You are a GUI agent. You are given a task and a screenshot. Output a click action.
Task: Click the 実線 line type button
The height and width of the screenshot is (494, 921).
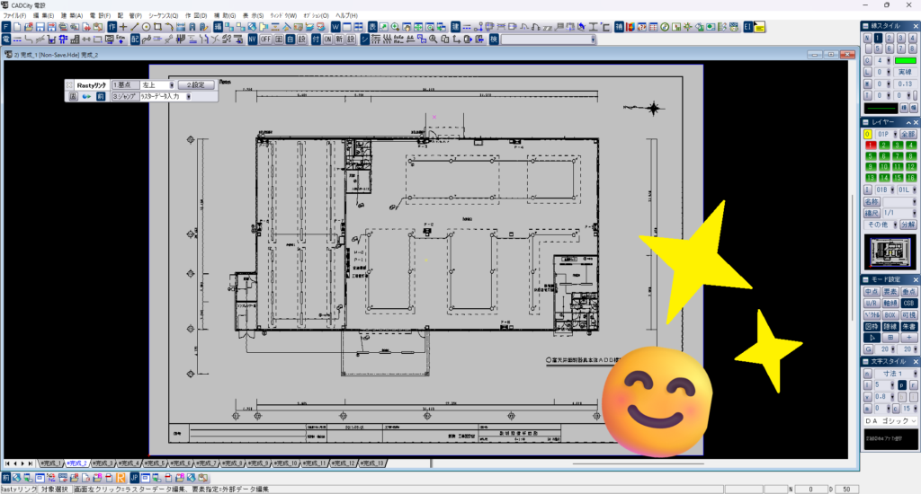[x=905, y=72]
